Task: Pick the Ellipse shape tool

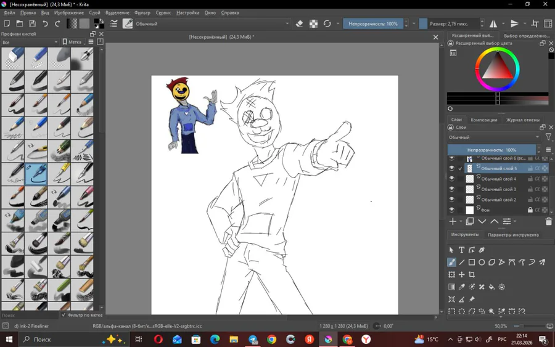Action: (x=482, y=263)
